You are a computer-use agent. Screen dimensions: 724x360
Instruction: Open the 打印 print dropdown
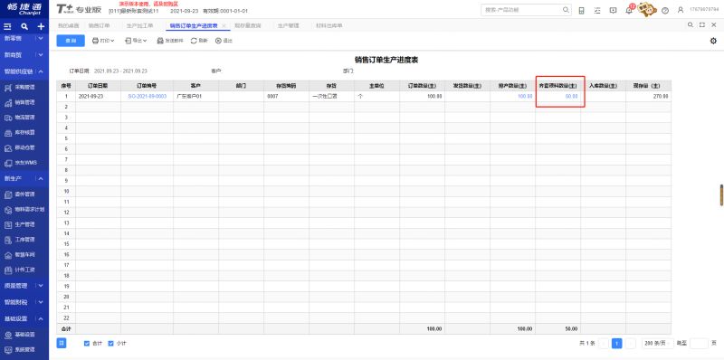[103, 41]
